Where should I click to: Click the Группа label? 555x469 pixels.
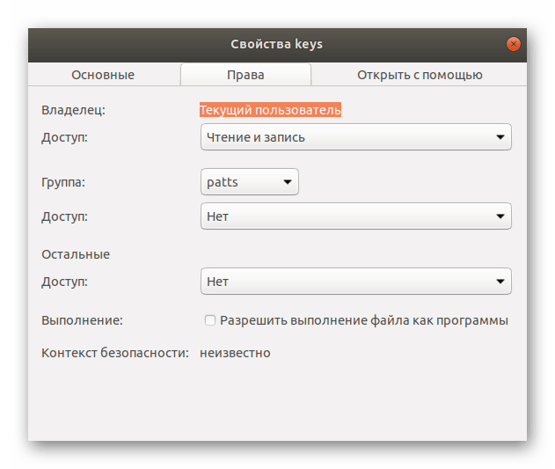coord(63,182)
